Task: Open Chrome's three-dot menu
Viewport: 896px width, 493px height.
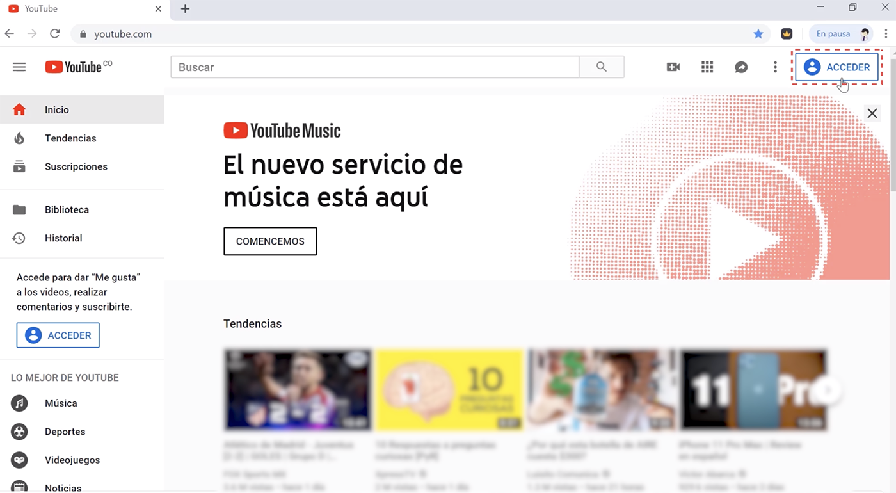Action: point(886,34)
